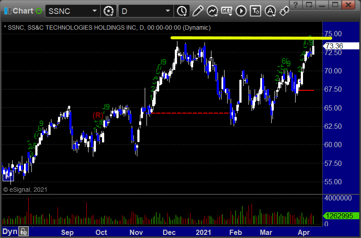Click the Oct label on time axis
Viewport: 361px width, 238px height.
click(101, 232)
